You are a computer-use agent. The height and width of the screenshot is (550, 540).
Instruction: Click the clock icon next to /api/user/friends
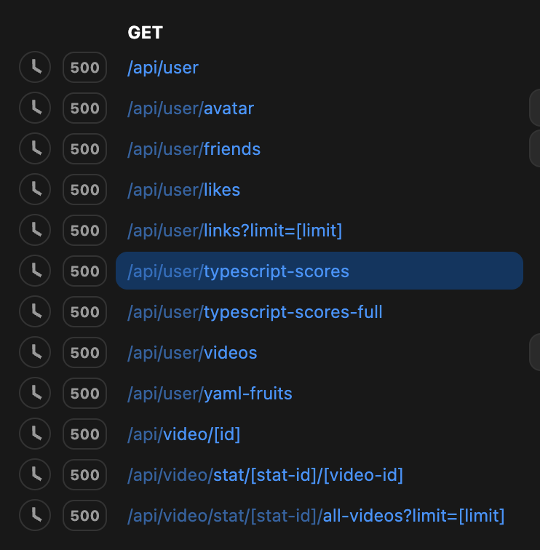click(35, 149)
